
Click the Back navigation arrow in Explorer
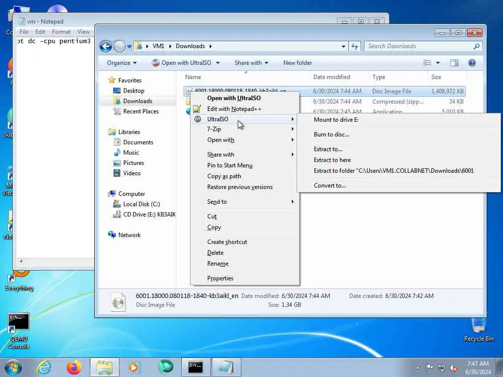(106, 46)
